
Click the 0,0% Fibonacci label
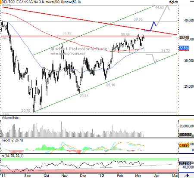tap(6, 114)
